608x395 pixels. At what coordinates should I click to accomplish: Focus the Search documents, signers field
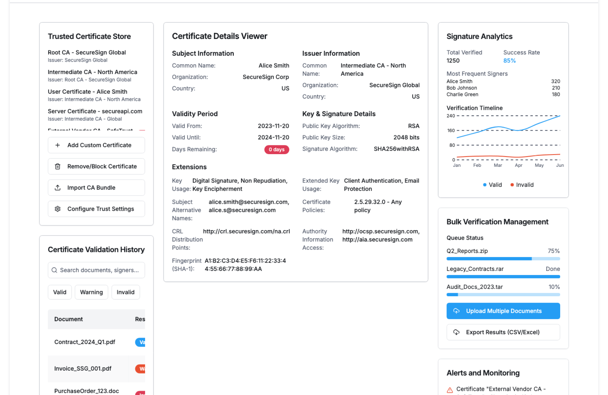[x=99, y=270]
